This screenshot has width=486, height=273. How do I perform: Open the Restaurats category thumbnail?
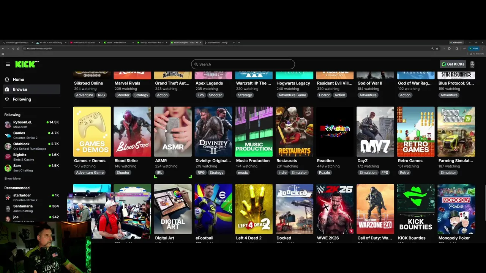click(x=294, y=132)
